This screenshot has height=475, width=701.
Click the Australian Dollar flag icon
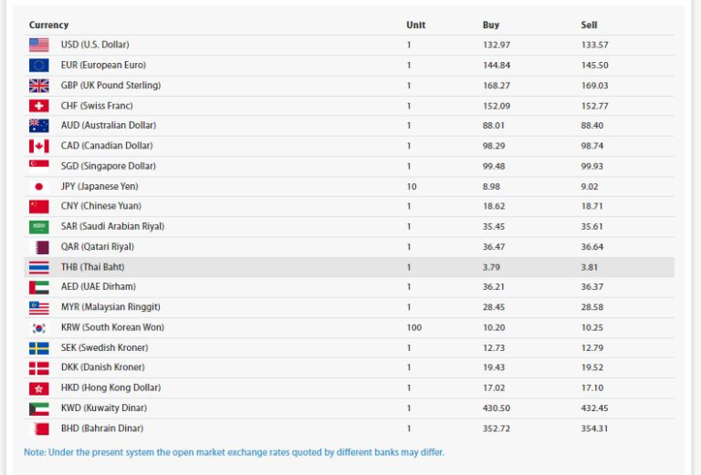[x=38, y=126]
